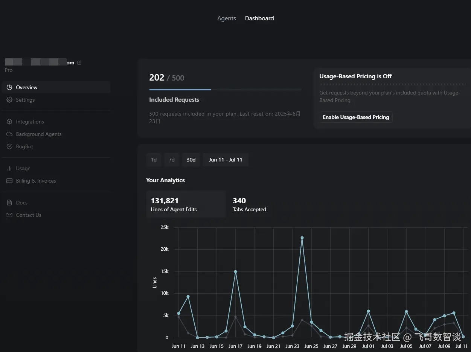This screenshot has width=471, height=352.
Task: Click the Usage bar chart icon
Action: coord(9,168)
